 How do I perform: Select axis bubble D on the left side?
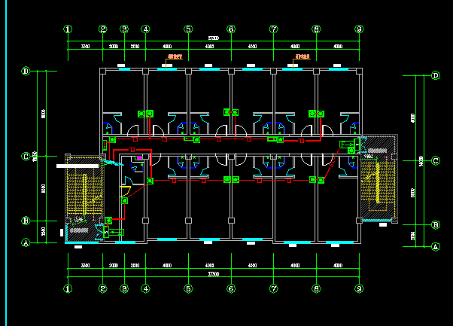[26, 72]
